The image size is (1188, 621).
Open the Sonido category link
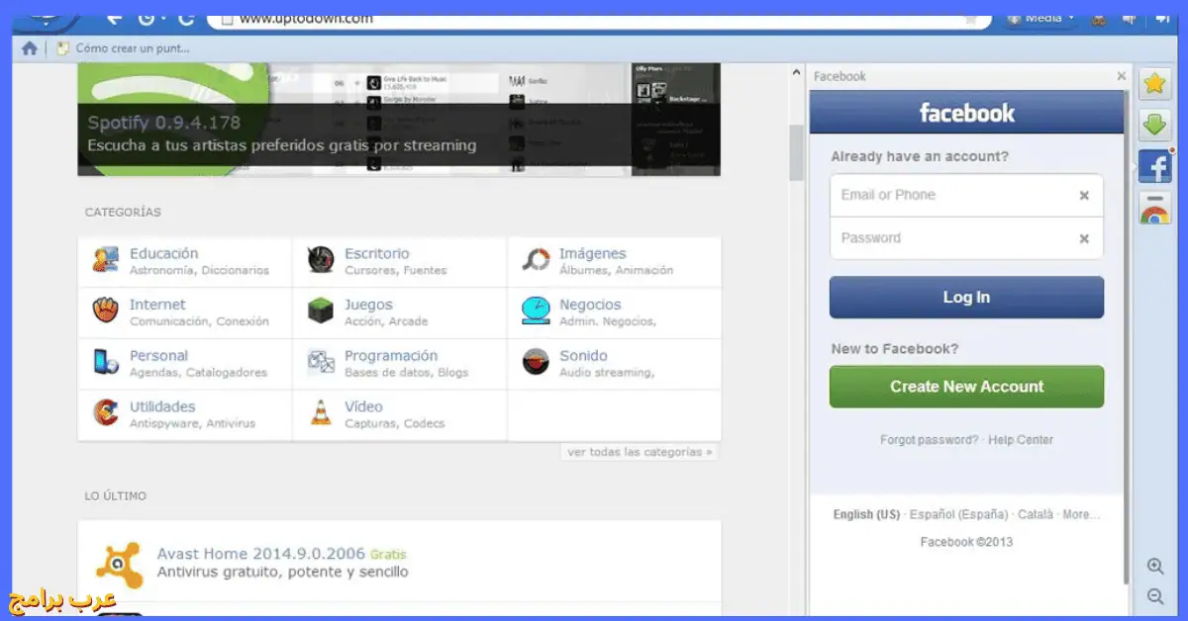pyautogui.click(x=583, y=355)
